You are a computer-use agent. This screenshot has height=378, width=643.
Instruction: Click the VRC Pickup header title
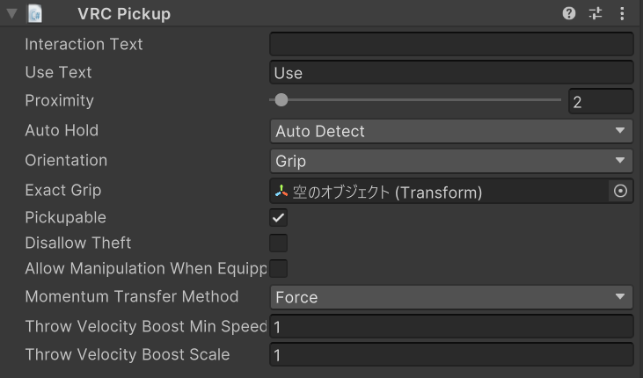coord(124,14)
